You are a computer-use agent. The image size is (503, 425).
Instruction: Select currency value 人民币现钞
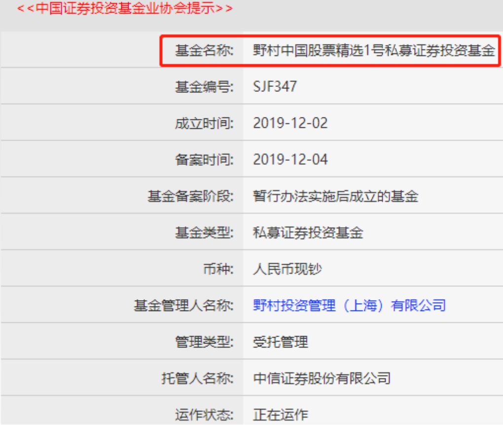tap(287, 269)
